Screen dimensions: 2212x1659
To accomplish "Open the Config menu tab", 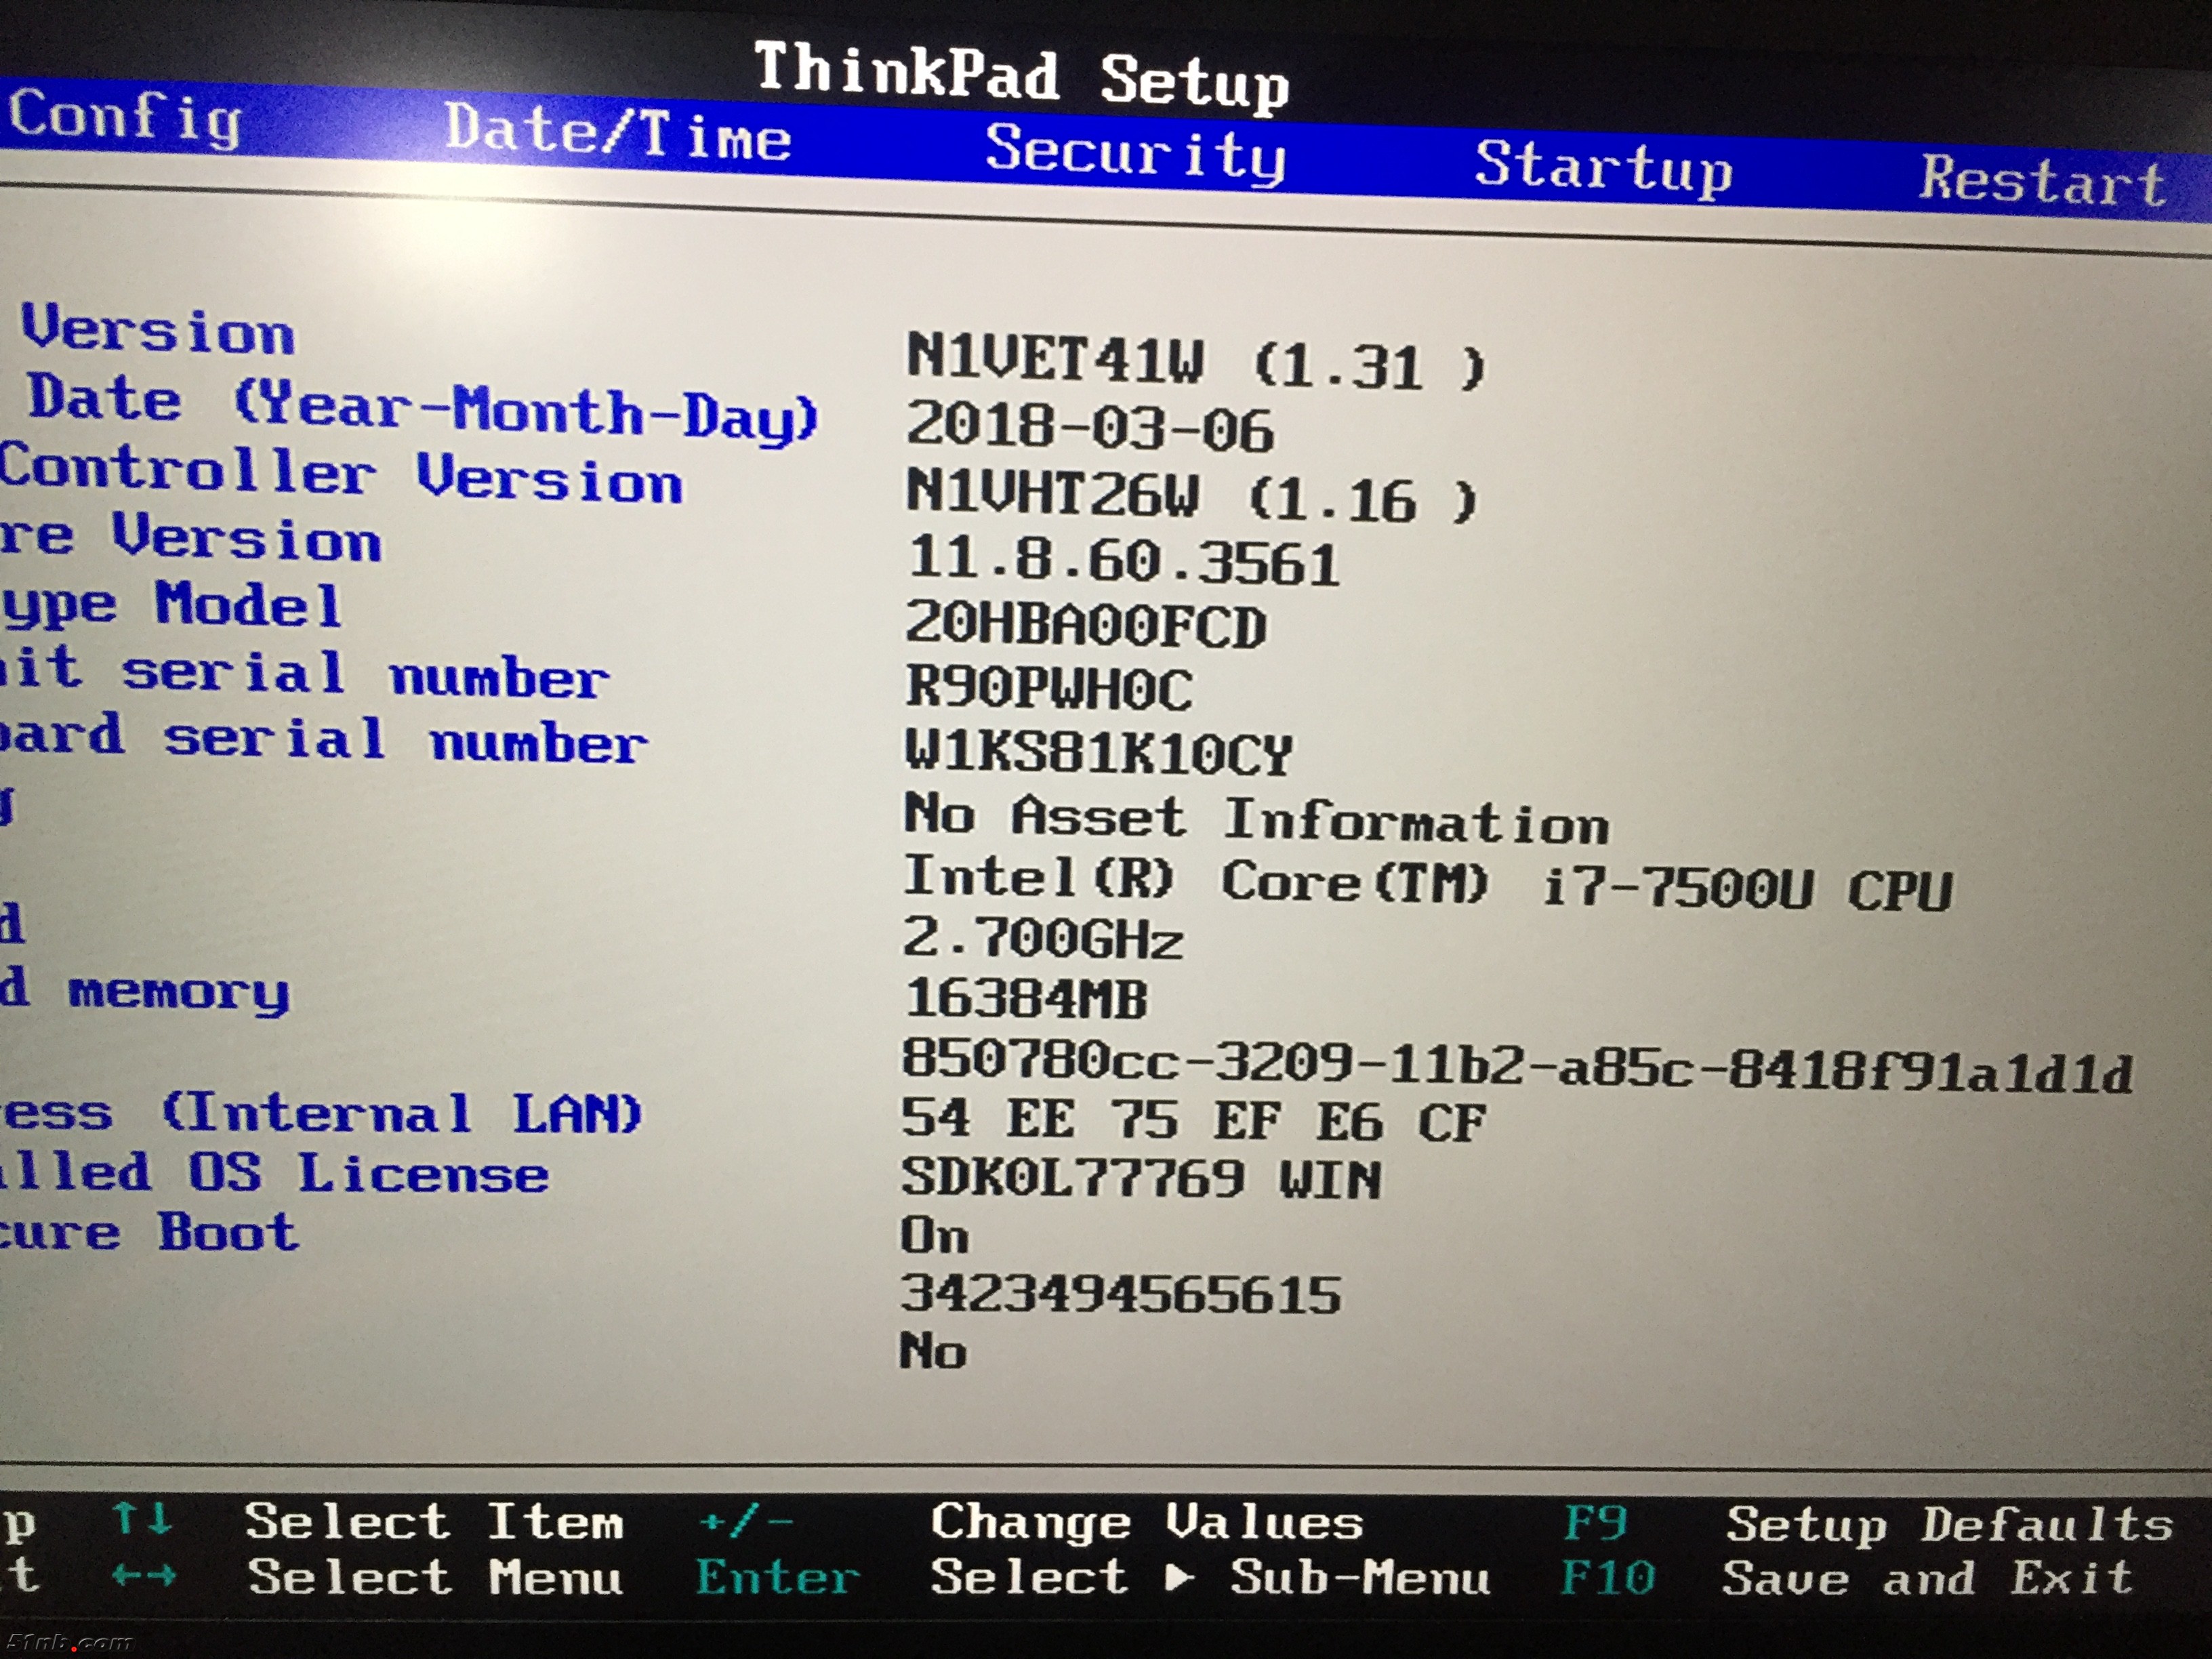I will tap(124, 118).
